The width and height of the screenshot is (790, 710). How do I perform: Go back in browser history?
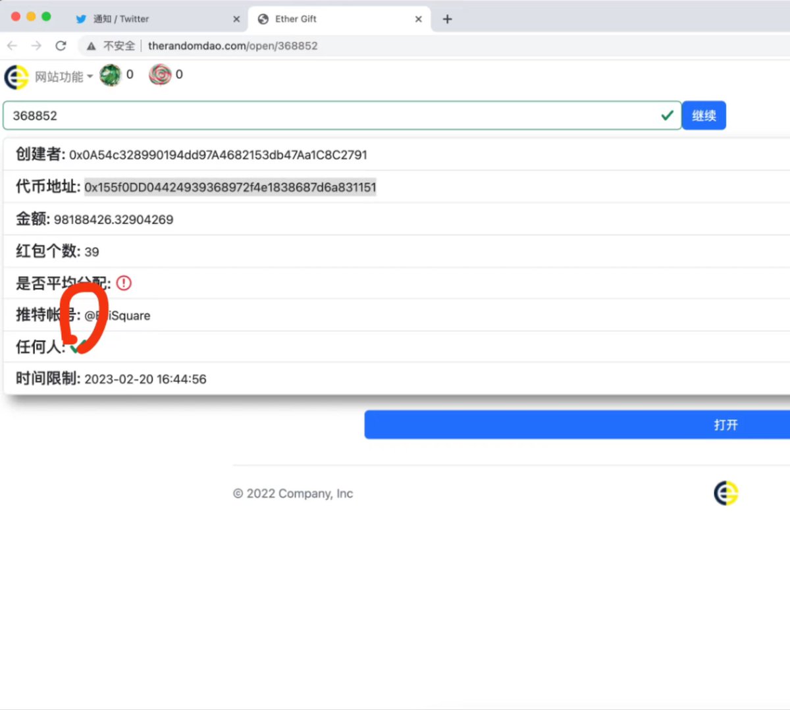12,45
